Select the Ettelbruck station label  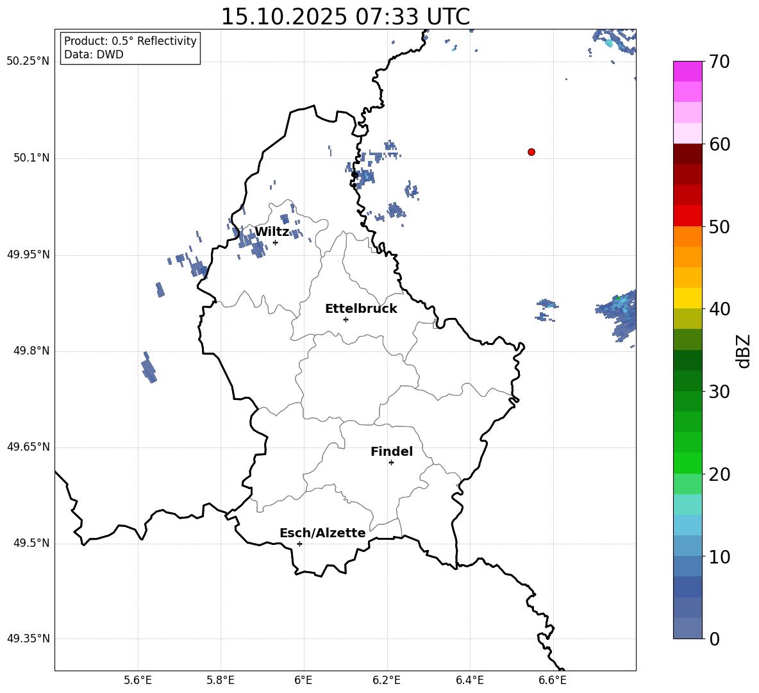pyautogui.click(x=361, y=309)
